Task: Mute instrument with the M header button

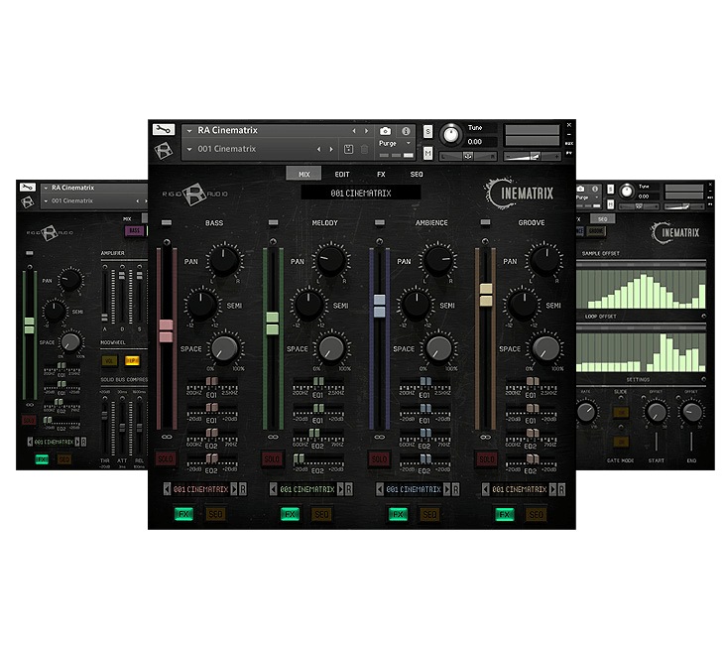Action: 428,153
